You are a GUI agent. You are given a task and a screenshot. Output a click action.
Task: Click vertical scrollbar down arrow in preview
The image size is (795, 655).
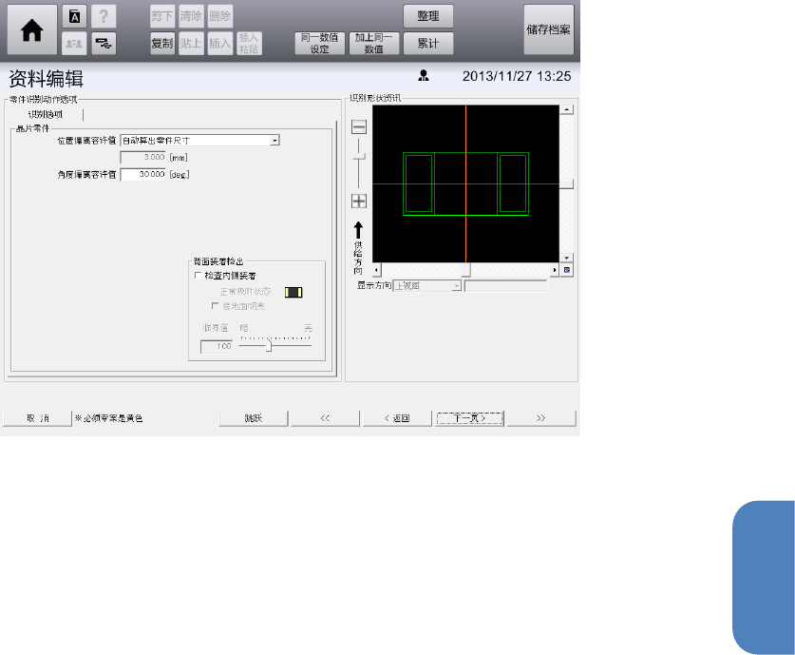(x=566, y=258)
